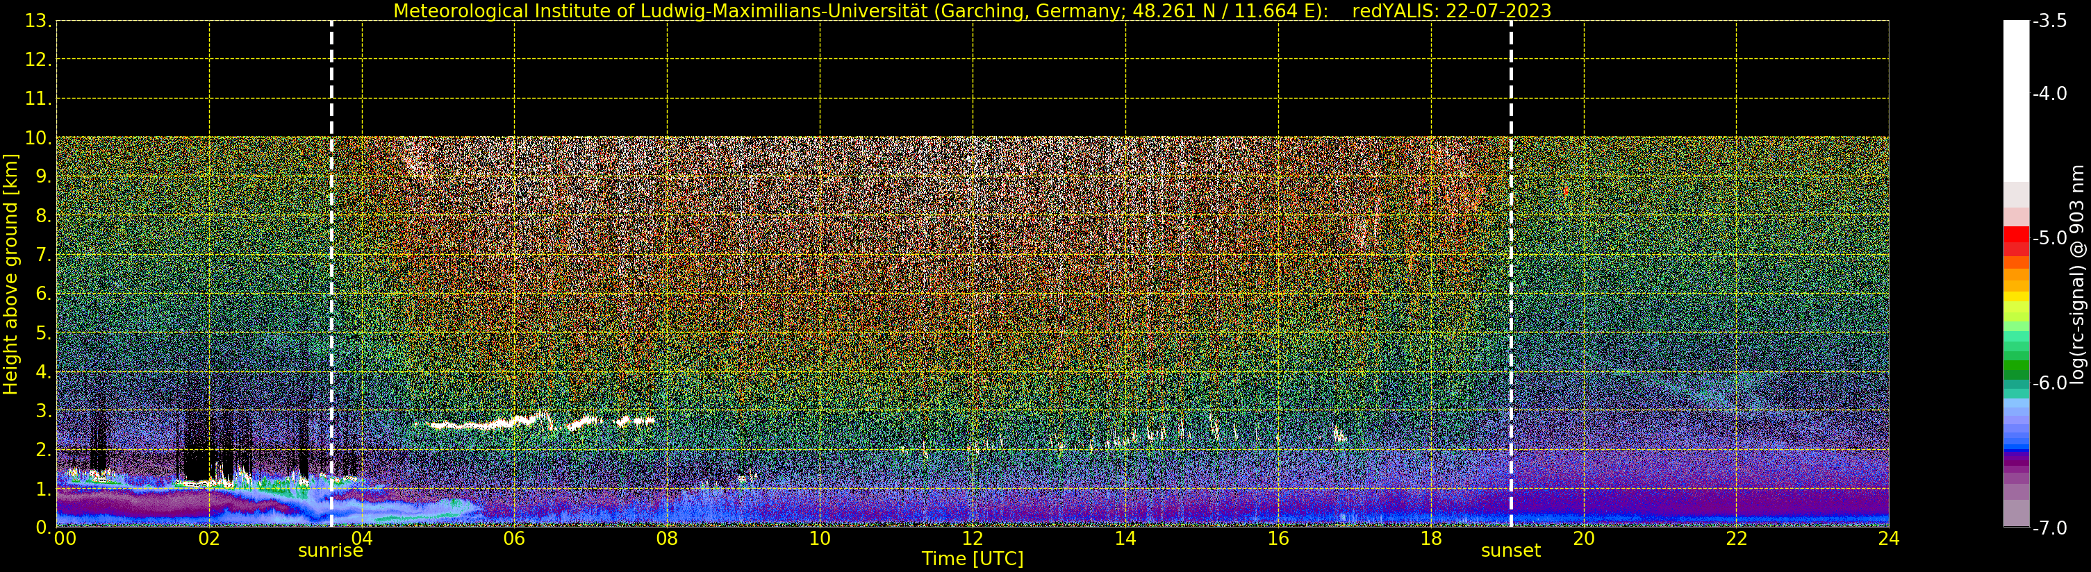Click the "-5.0" colorbar tick label
Screen dimensions: 2091x572
[x=2049, y=237]
